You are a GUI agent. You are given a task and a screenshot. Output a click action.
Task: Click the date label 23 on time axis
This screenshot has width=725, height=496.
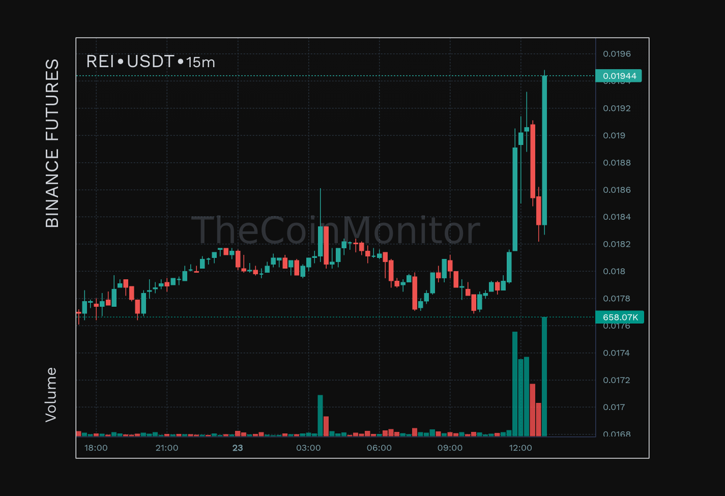click(x=237, y=448)
